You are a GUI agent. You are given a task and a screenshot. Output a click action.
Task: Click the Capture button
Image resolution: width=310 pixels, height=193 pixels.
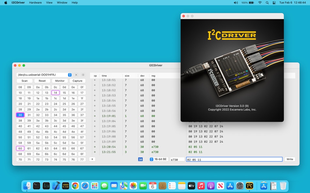77,81
